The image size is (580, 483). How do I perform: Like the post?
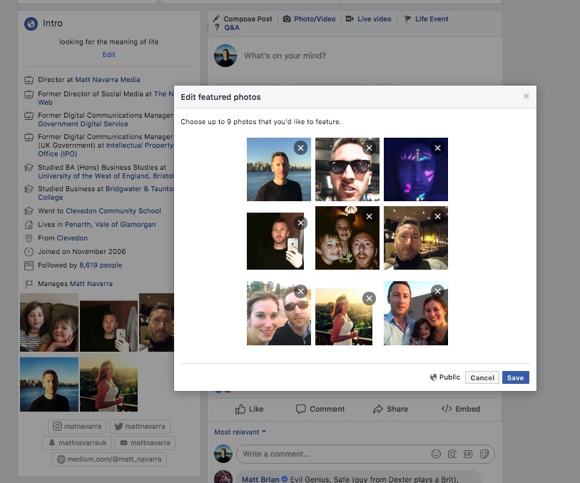coord(249,409)
